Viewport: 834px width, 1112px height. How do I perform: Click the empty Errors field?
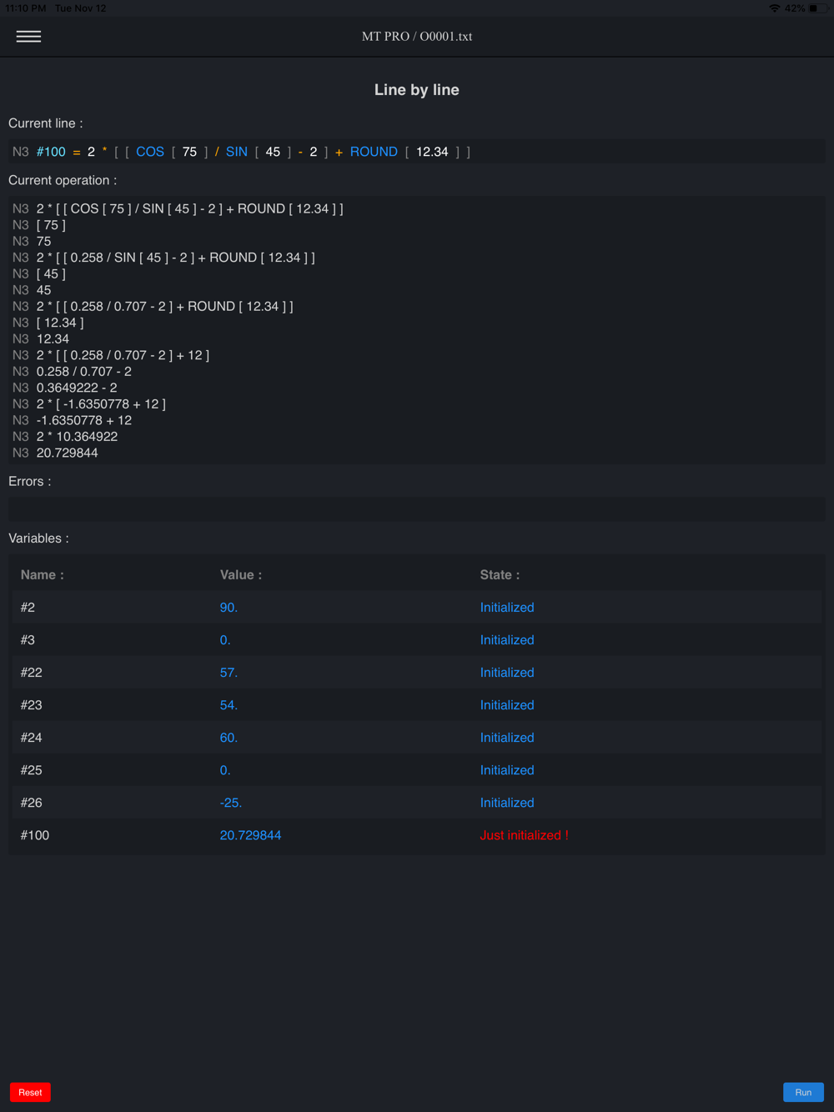tap(417, 509)
